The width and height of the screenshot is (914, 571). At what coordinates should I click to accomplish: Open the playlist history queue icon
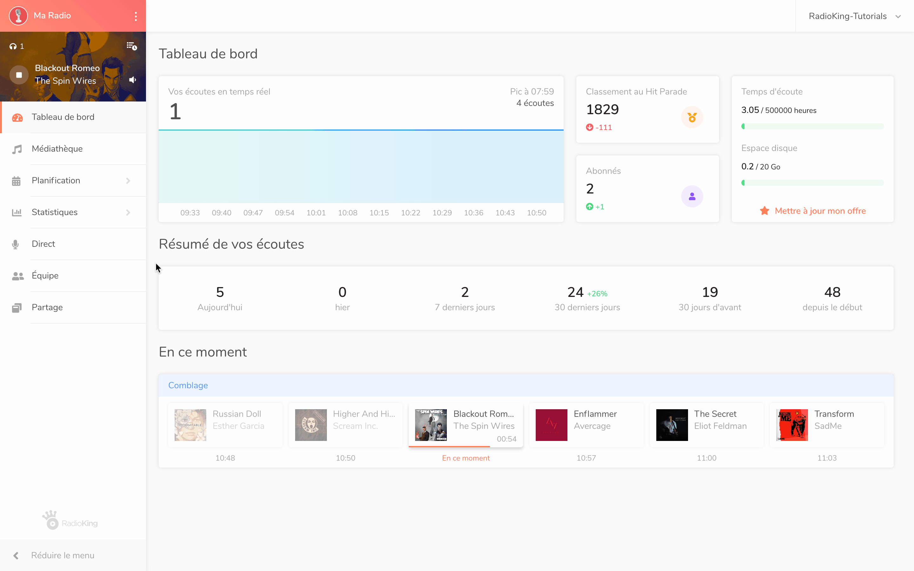pyautogui.click(x=131, y=46)
